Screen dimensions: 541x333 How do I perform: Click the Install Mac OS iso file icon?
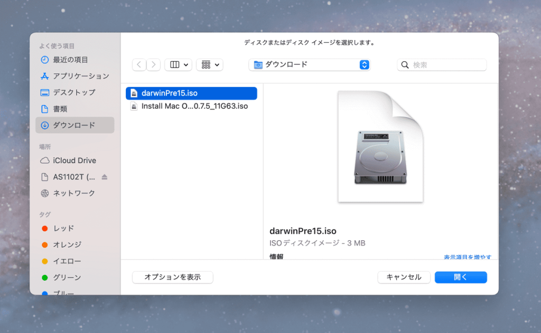click(134, 106)
